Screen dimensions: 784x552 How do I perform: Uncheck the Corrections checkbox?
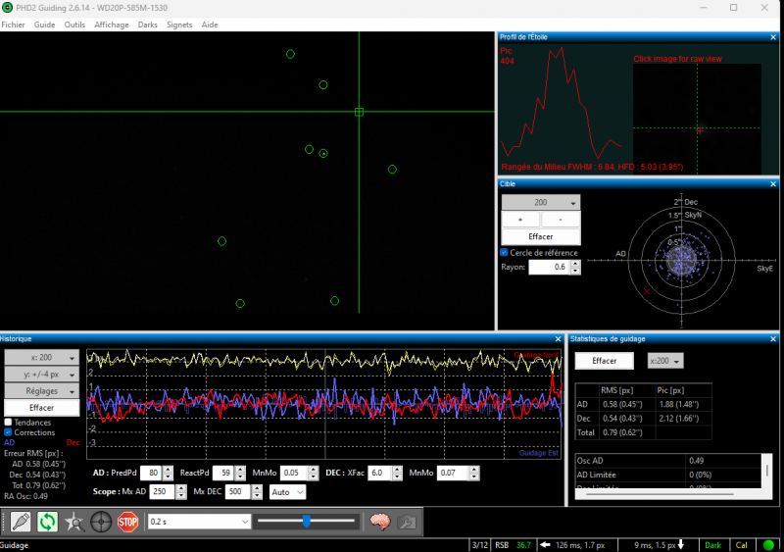coord(8,432)
